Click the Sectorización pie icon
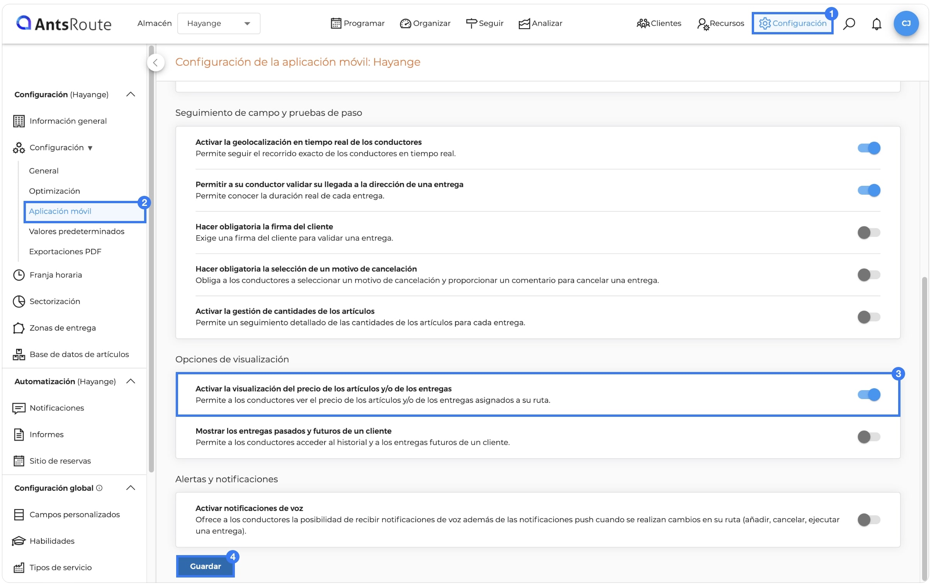Screen dimensions: 931x586 [19, 302]
